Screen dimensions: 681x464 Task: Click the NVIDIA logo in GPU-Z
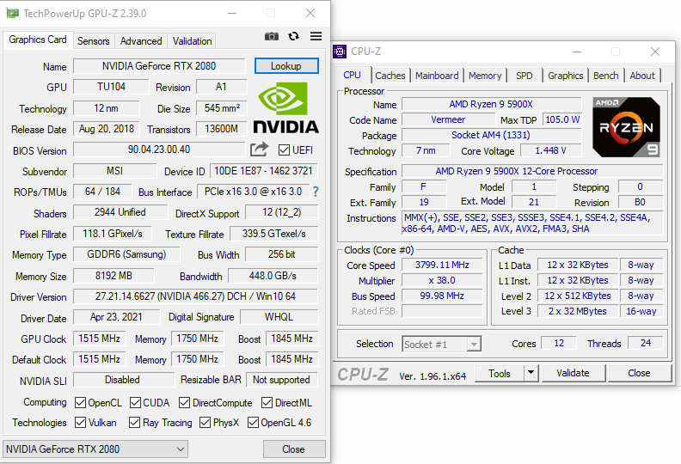tap(285, 107)
